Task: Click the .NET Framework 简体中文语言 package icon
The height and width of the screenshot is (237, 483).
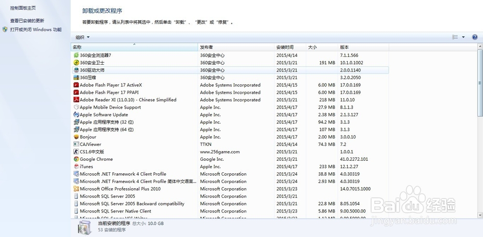Action: click(x=76, y=181)
